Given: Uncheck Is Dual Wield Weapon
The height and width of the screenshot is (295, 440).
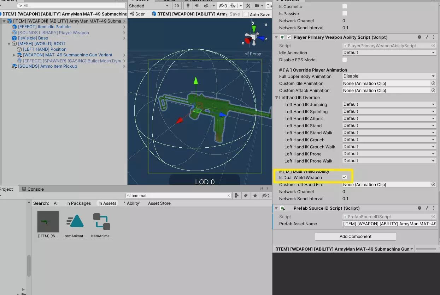Looking at the screenshot, I should (345, 177).
